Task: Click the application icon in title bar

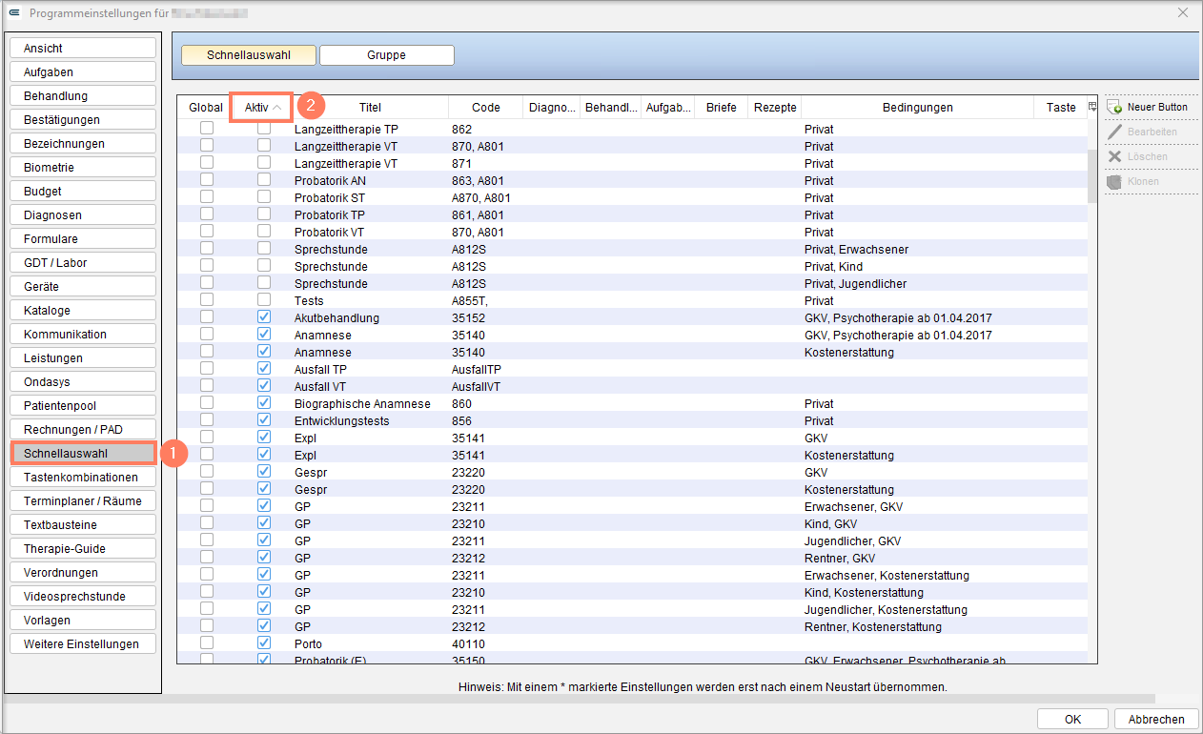Action: pos(15,13)
